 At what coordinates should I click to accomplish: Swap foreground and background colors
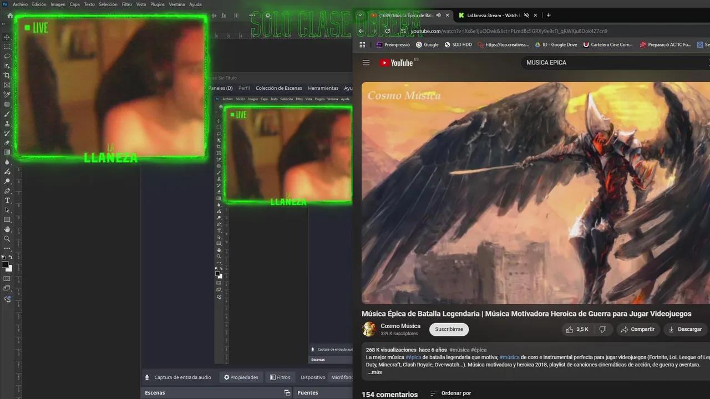11,257
